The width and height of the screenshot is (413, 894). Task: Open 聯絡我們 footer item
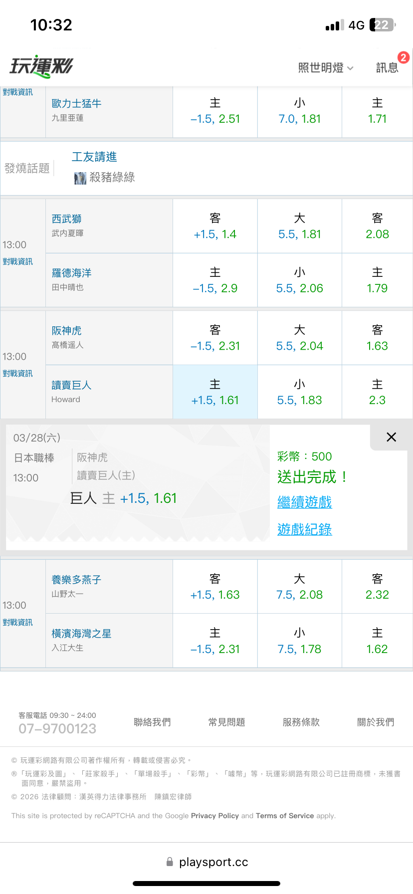[152, 722]
